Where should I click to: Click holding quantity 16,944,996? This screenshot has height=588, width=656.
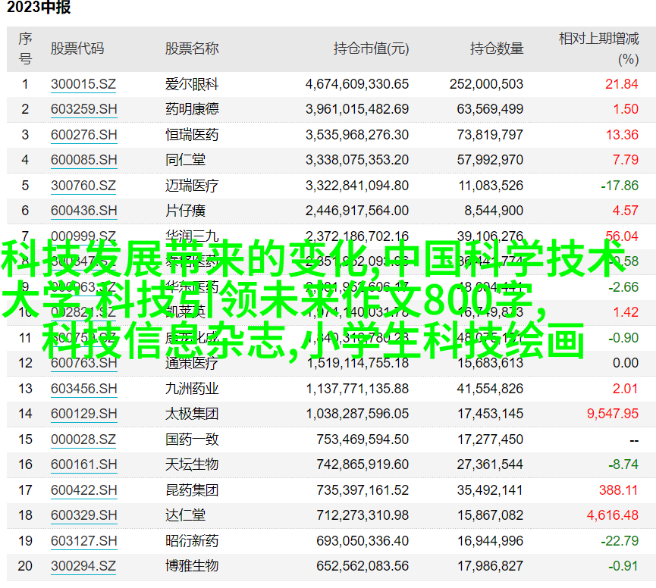click(490, 541)
